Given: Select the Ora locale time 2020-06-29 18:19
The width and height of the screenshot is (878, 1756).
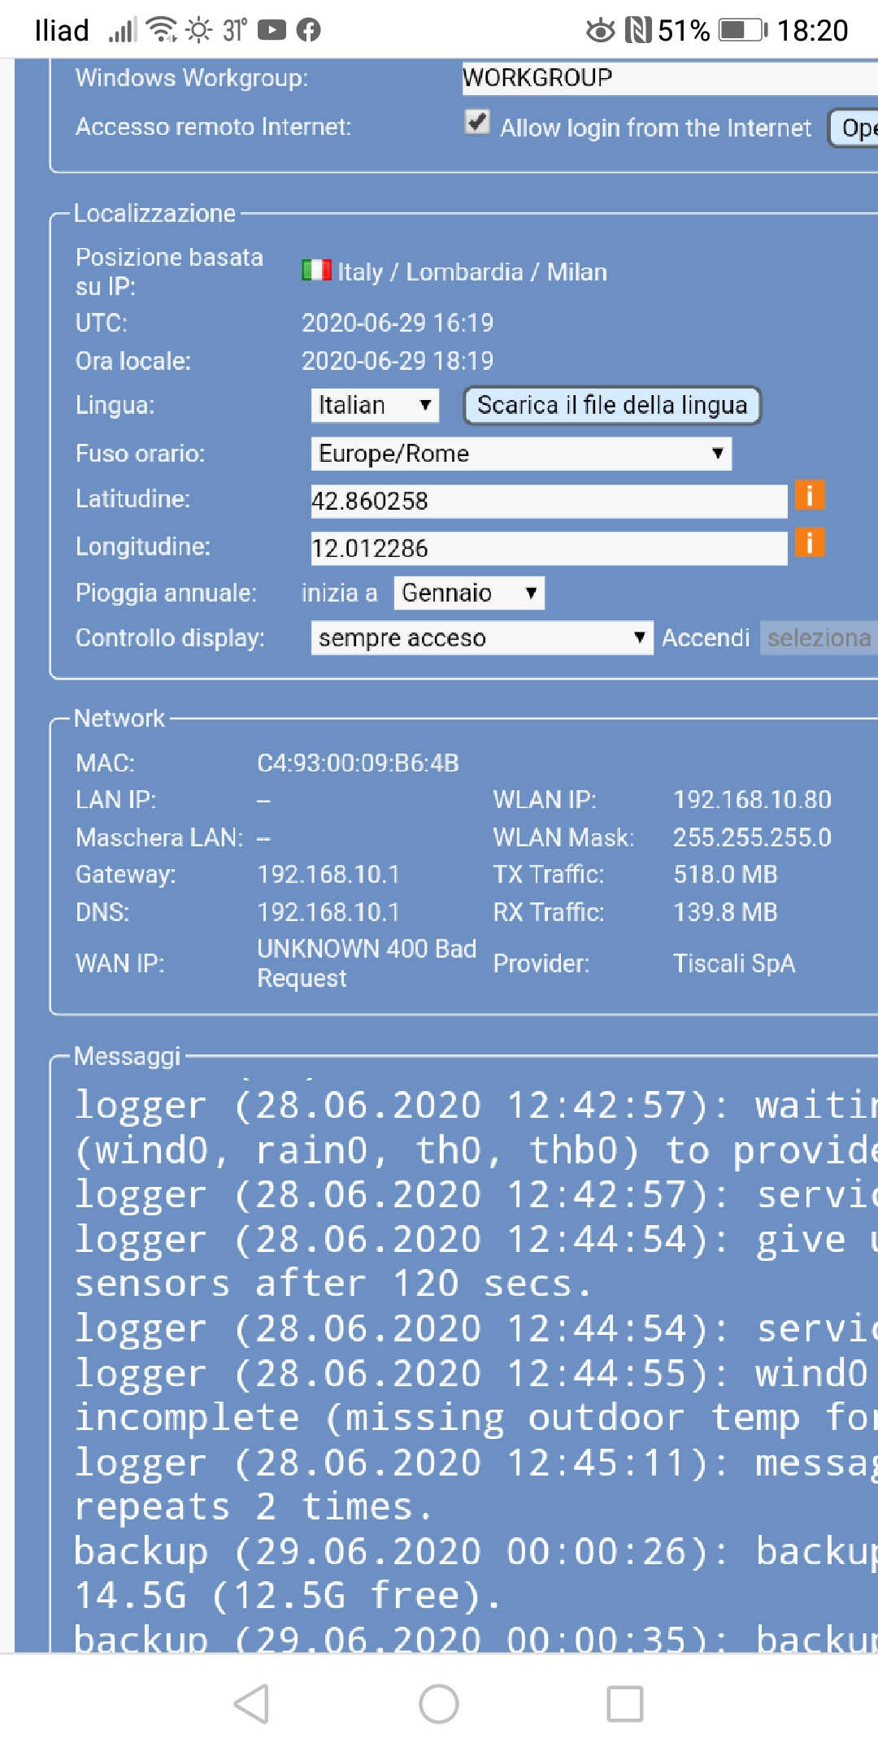Looking at the screenshot, I should point(398,360).
